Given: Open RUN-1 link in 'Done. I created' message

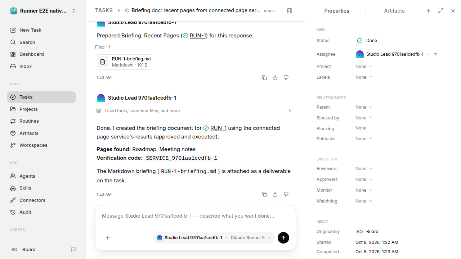Looking at the screenshot, I should (218, 128).
